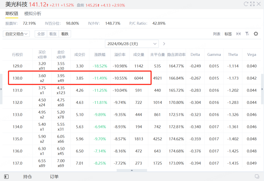Collapse the left side panel arrow
This screenshot has width=264, height=181.
[1, 89]
